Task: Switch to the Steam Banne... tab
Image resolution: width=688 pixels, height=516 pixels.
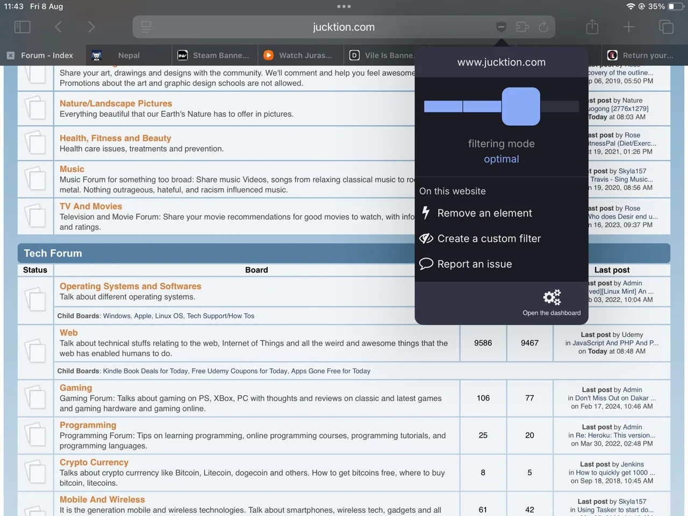Action: 215,55
